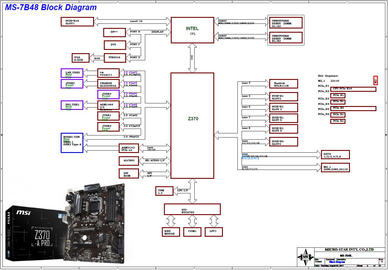Click the PCIE*X16 SLOT1 block
This screenshot has height=270, width=388.
(x=77, y=22)
